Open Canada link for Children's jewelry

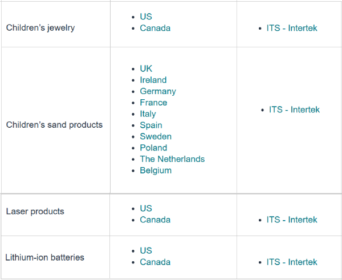coord(155,28)
